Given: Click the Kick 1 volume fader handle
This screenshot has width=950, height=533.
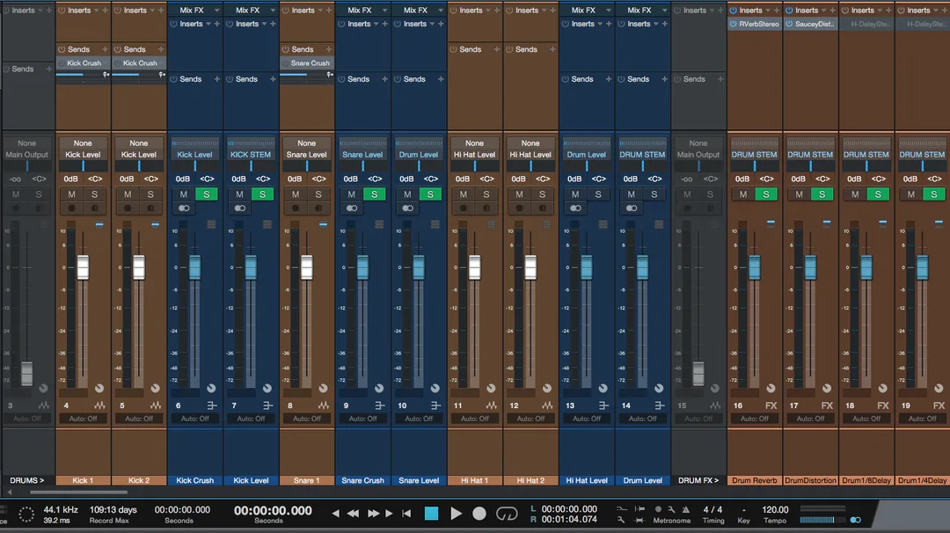Looking at the screenshot, I should 83,267.
